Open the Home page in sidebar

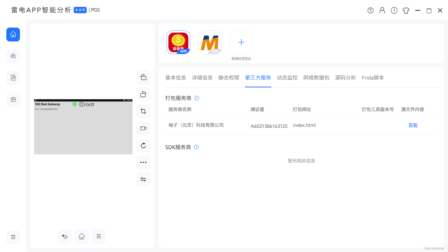click(x=13, y=34)
